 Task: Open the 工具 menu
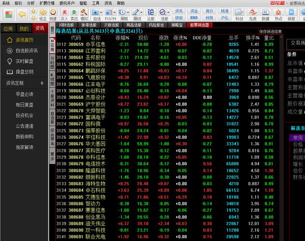(x=96, y=3)
